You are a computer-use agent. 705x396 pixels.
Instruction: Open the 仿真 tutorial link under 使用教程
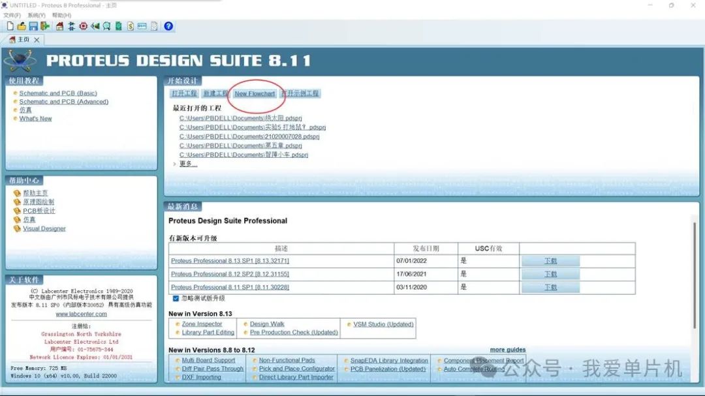25,110
